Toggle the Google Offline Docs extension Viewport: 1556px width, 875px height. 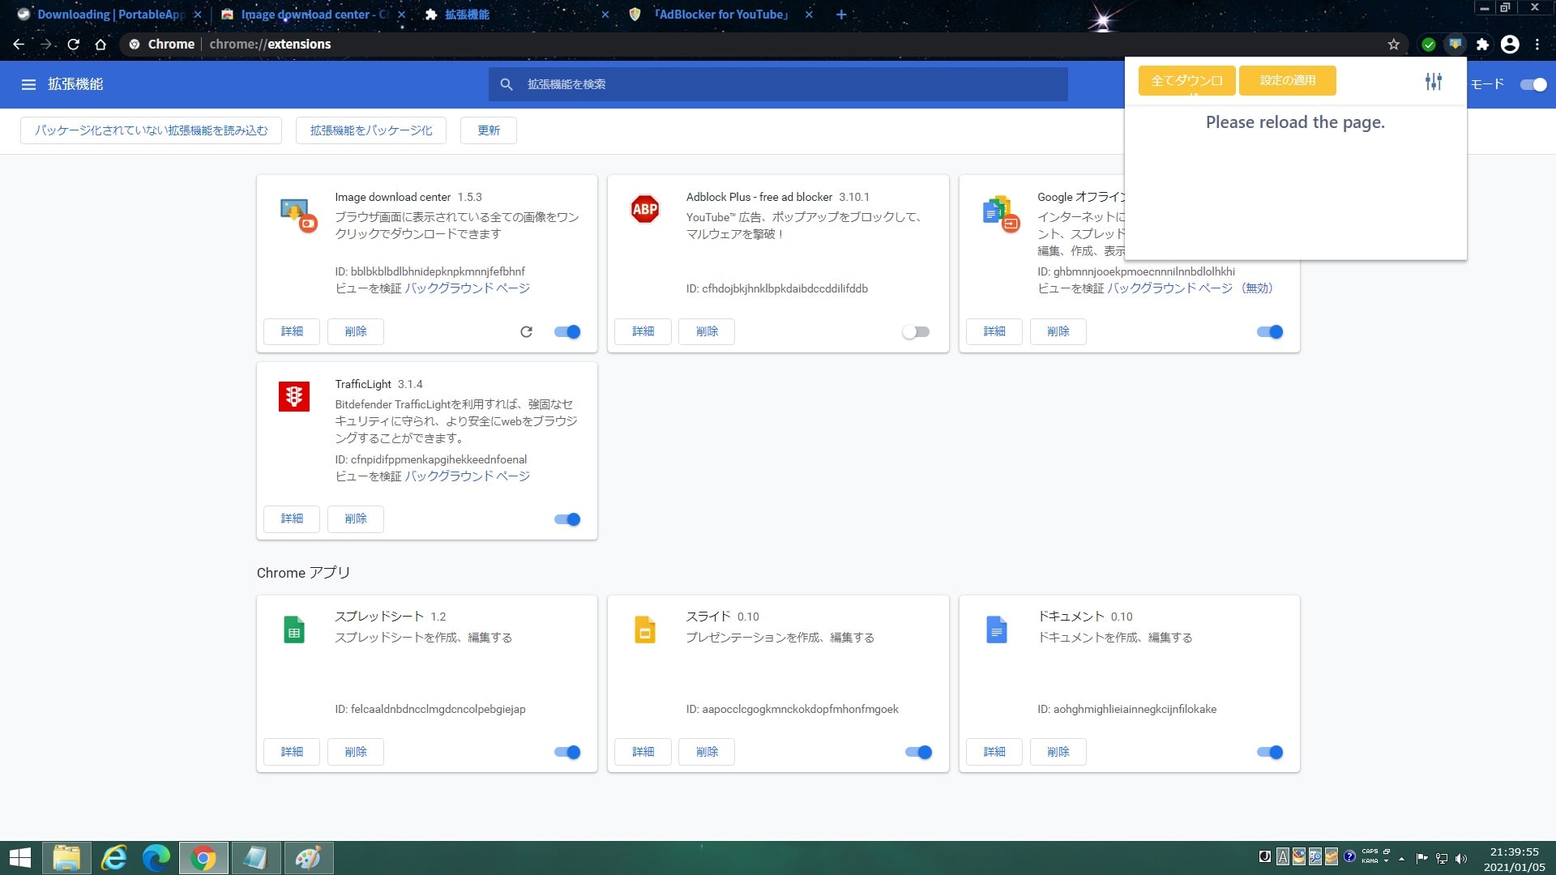tap(1270, 331)
